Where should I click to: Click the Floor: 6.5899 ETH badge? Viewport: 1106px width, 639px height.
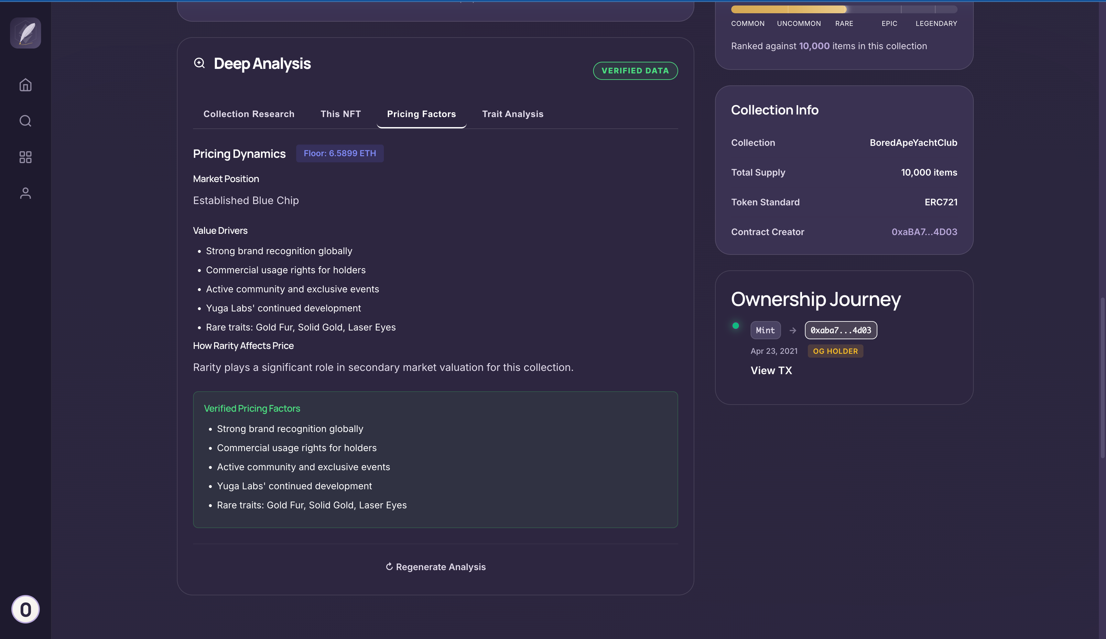[340, 153]
